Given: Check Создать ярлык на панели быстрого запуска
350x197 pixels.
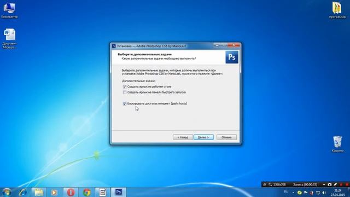Looking at the screenshot, I should (x=125, y=92).
